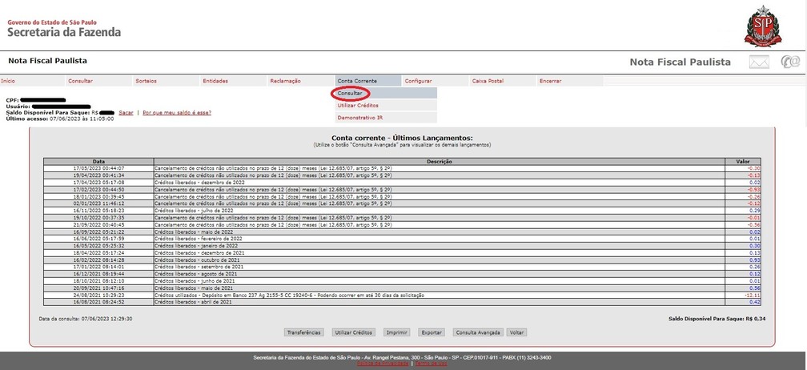Click 'Créditos liberados - julho de 2022'
This screenshot has height=370, width=807.
pyautogui.click(x=194, y=211)
